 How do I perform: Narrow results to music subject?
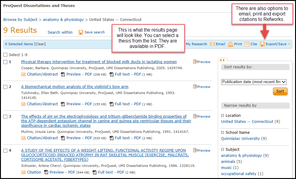pos(226,167)
